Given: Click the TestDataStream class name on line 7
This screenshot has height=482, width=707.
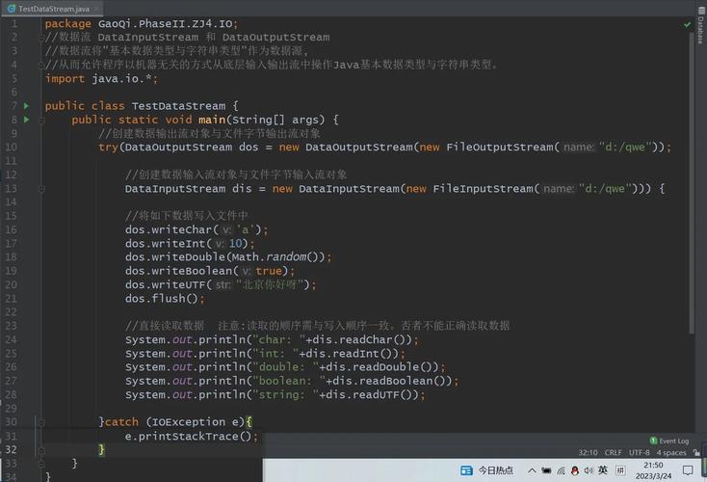Looking at the screenshot, I should coord(178,106).
